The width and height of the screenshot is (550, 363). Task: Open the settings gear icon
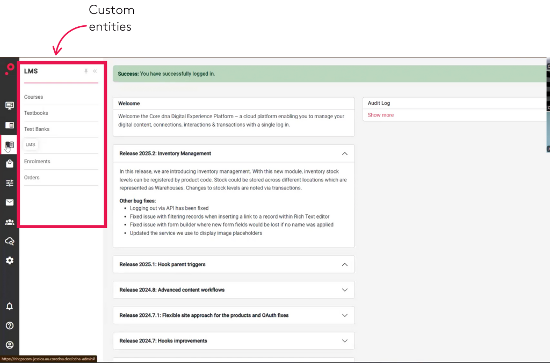[x=9, y=260]
